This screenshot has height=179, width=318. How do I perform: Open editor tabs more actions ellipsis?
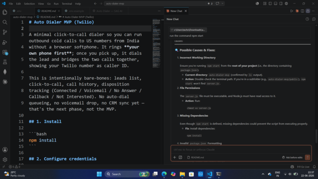tap(159, 11)
